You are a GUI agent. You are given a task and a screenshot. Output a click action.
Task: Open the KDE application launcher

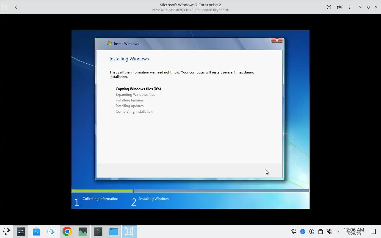6,231
